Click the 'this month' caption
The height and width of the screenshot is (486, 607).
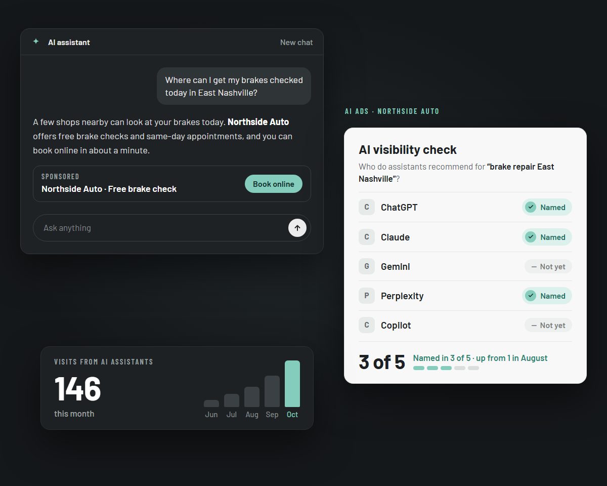pyautogui.click(x=74, y=414)
